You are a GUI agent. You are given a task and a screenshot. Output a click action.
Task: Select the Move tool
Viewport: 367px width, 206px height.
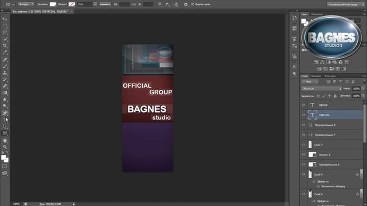[5, 19]
